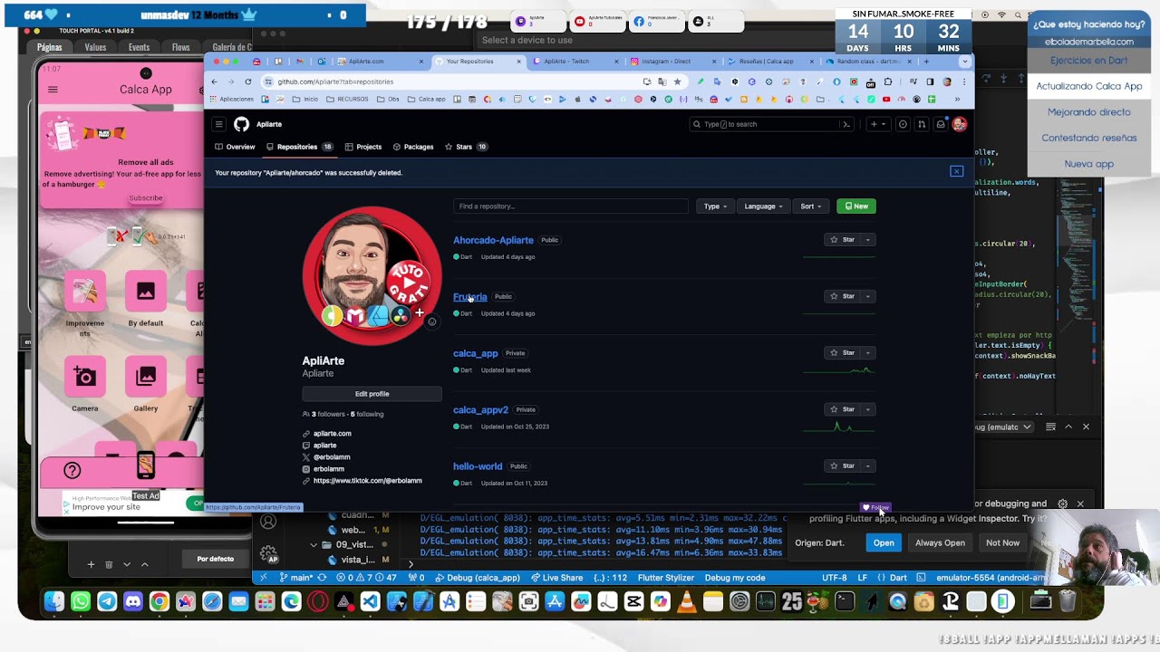Click the green New repository button
The width and height of the screenshot is (1160, 652).
856,206
